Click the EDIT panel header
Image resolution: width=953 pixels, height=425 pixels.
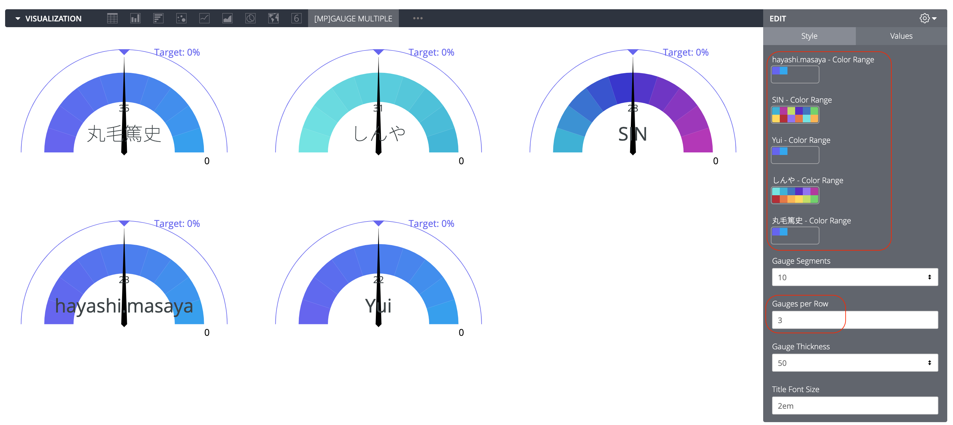[x=778, y=18]
